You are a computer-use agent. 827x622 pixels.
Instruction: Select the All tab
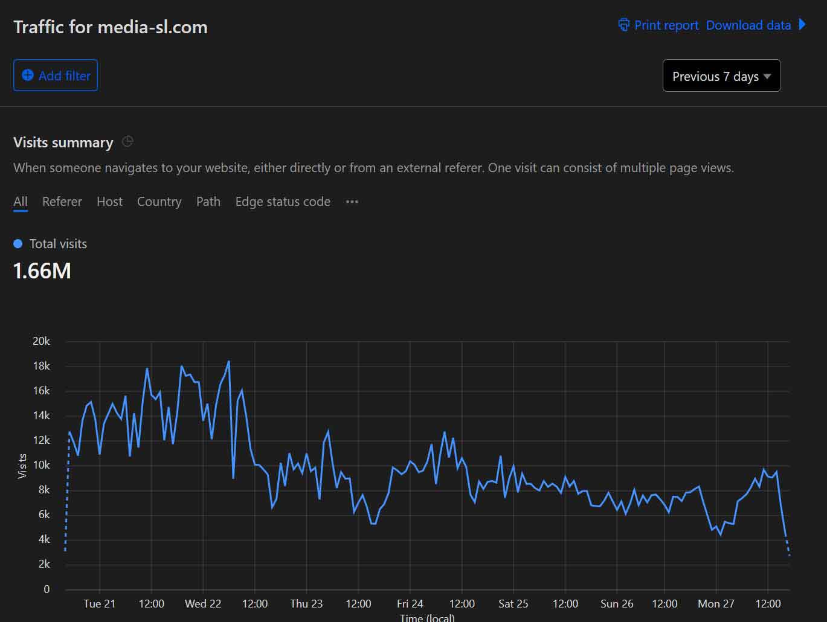[x=21, y=202]
